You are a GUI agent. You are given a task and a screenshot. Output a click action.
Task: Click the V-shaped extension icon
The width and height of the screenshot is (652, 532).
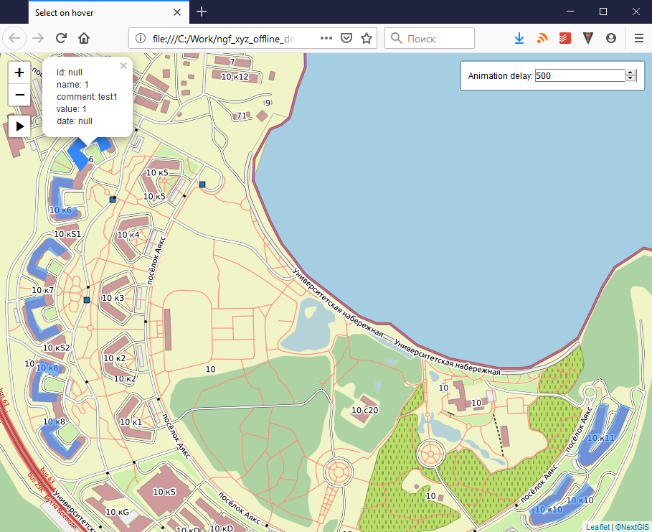tap(587, 37)
